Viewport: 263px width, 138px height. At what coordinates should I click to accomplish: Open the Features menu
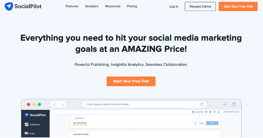[x=72, y=6]
